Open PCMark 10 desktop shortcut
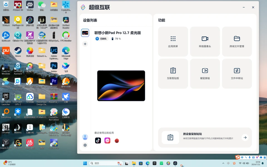This screenshot has width=267, height=167. coord(18,6)
